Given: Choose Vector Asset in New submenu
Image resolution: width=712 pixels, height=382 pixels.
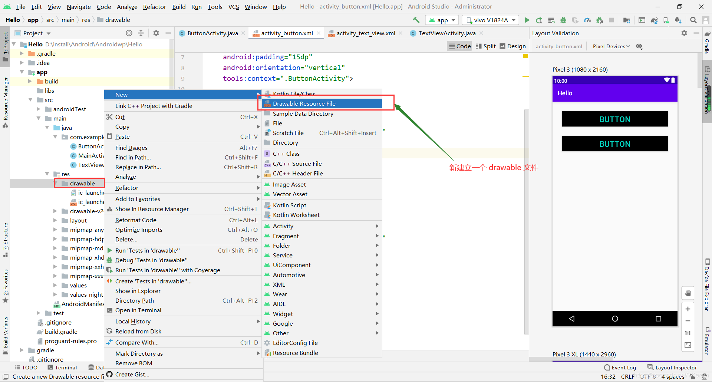Looking at the screenshot, I should click(x=322, y=194).
